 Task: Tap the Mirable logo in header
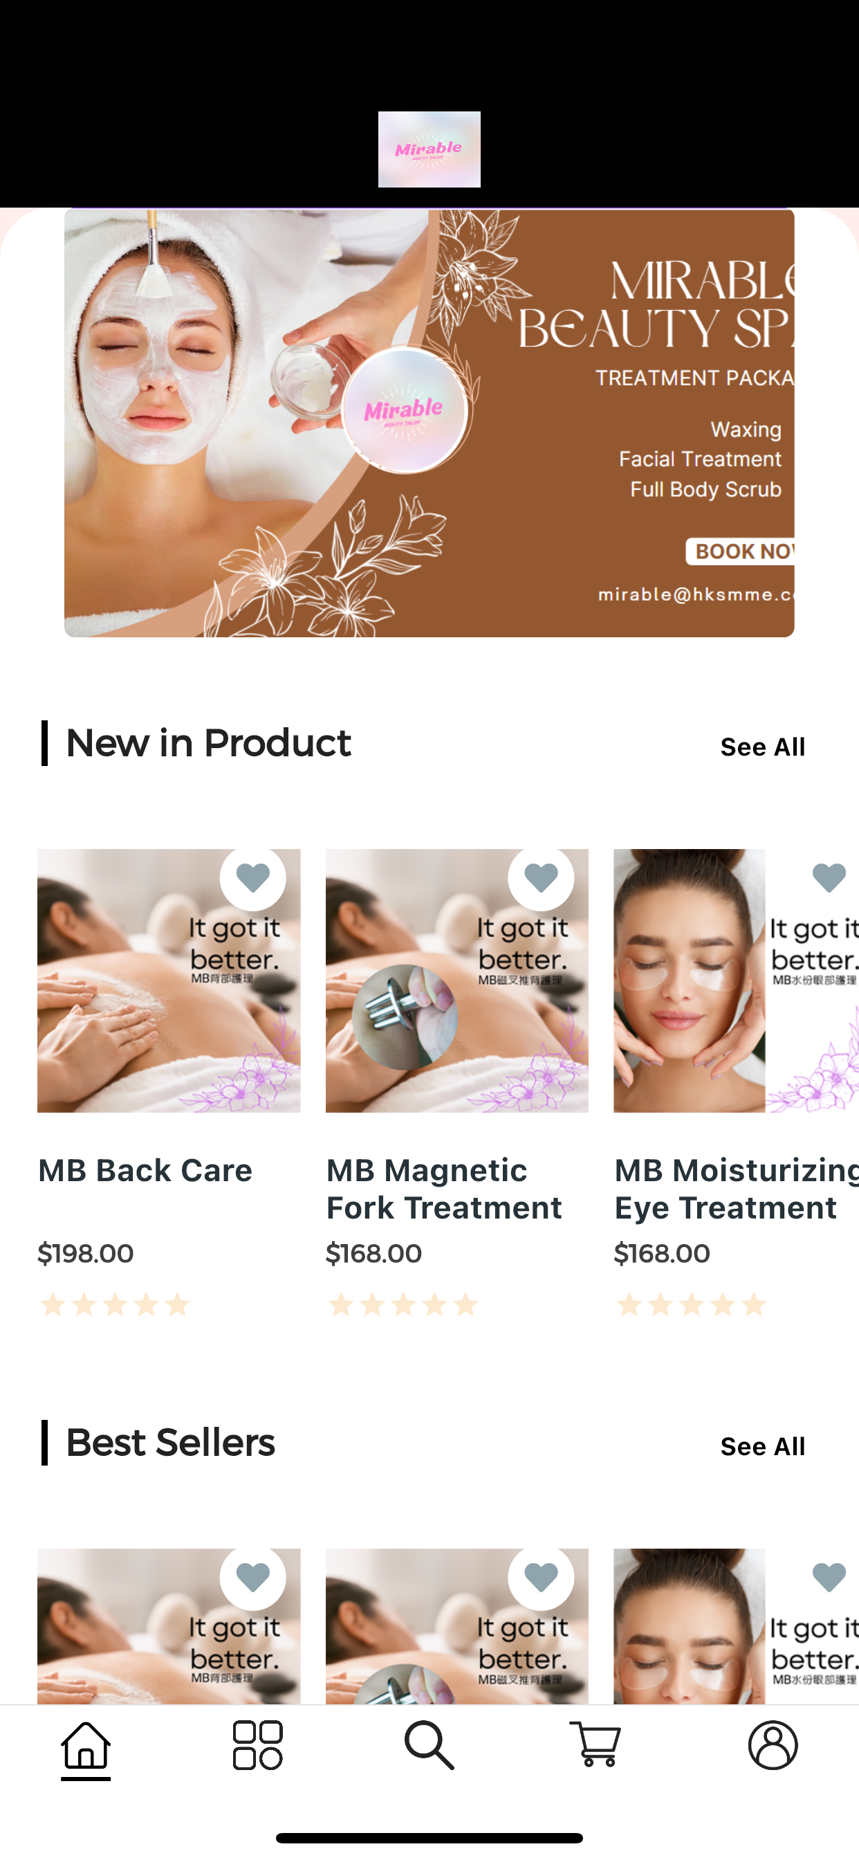coord(429,149)
